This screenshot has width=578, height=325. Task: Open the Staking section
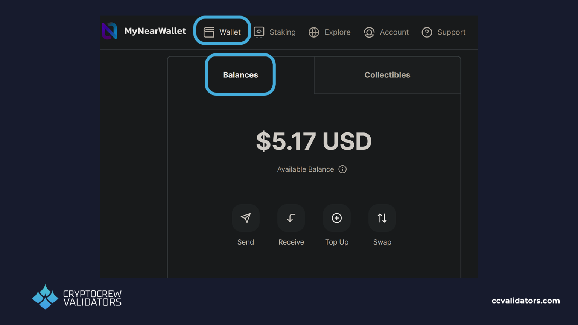(282, 32)
